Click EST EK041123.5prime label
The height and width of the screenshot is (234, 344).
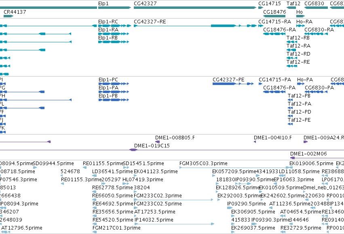click(x=156, y=172)
